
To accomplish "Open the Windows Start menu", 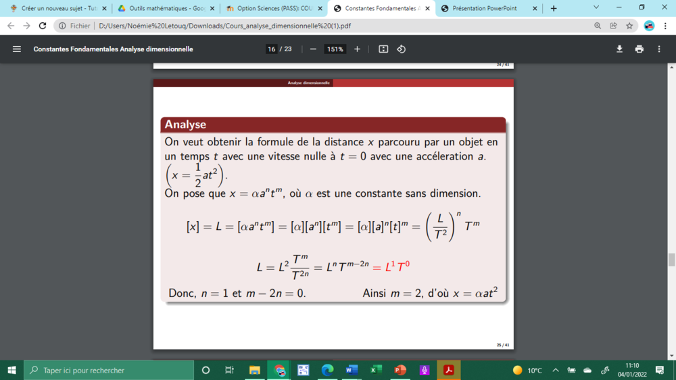I will (x=11, y=370).
